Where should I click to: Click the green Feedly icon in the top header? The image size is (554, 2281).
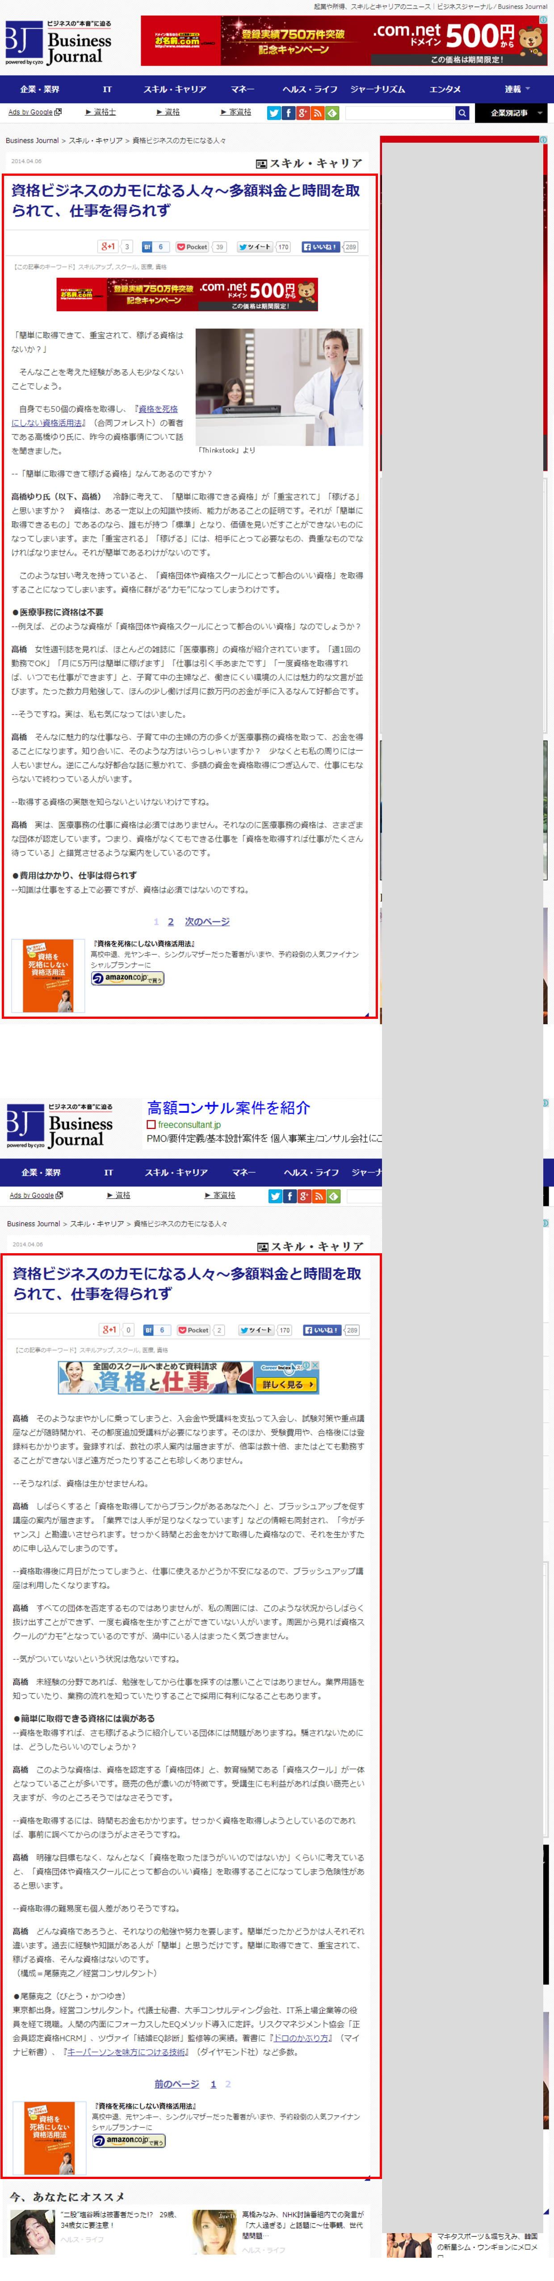tap(332, 113)
